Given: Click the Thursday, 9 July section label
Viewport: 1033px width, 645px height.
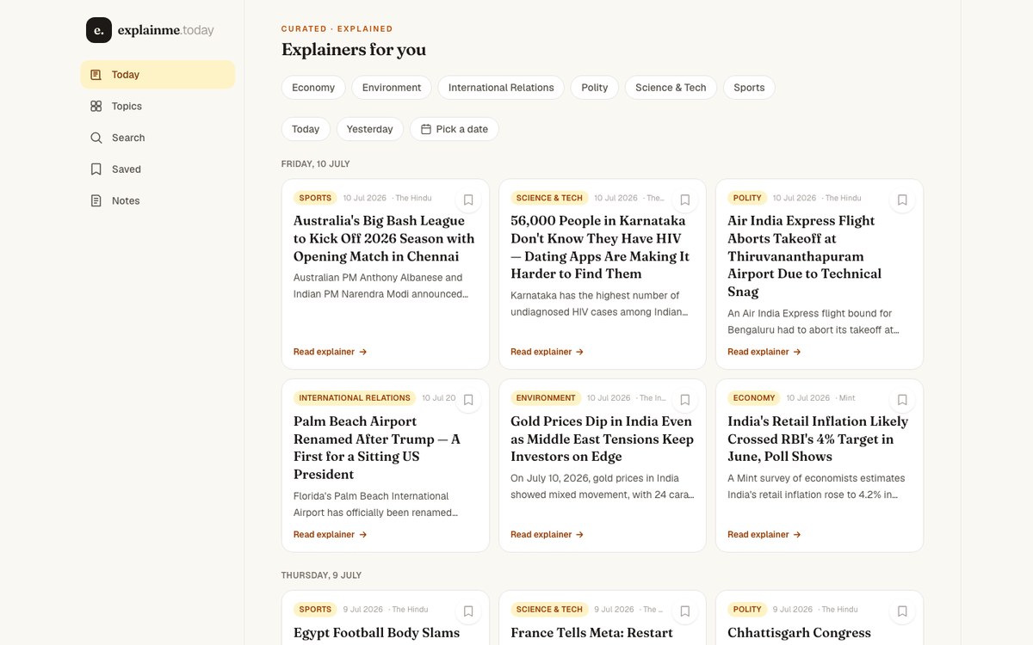Looking at the screenshot, I should [x=321, y=575].
